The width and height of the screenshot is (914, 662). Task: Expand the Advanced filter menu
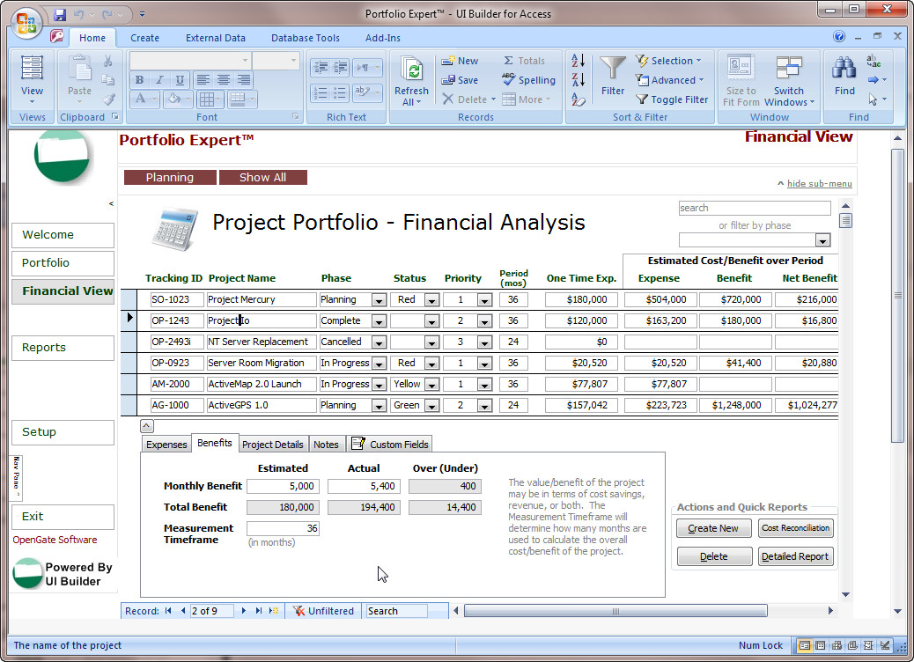pyautogui.click(x=670, y=80)
